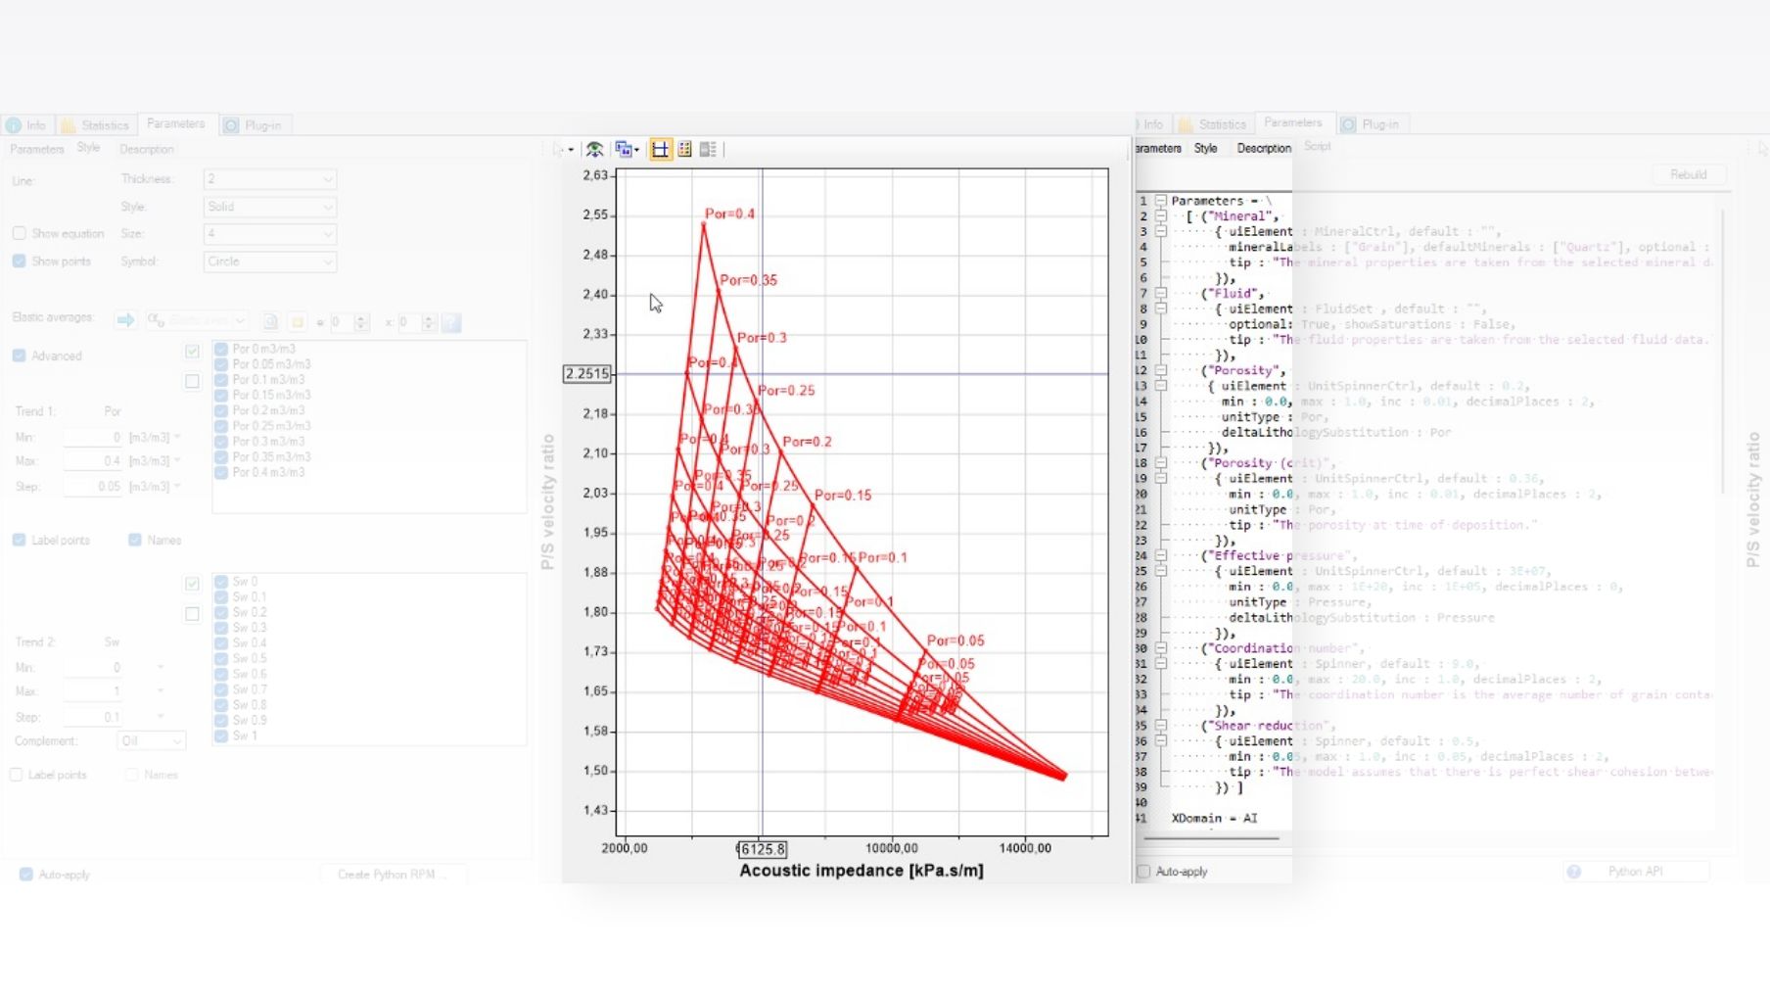Open the line Thickness dropdown

pyautogui.click(x=269, y=179)
